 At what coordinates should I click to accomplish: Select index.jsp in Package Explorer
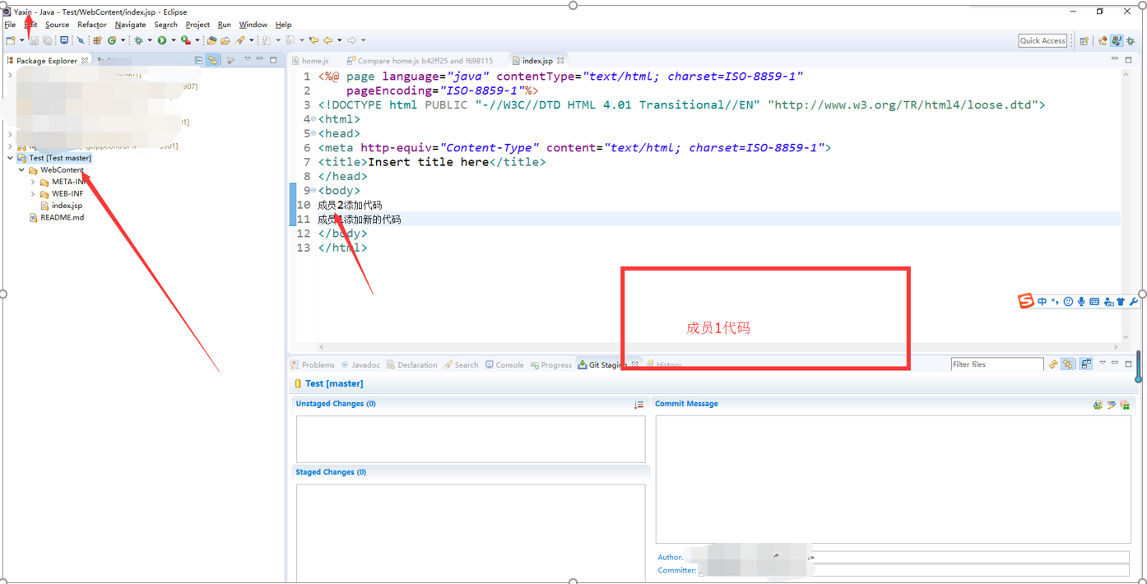61,206
